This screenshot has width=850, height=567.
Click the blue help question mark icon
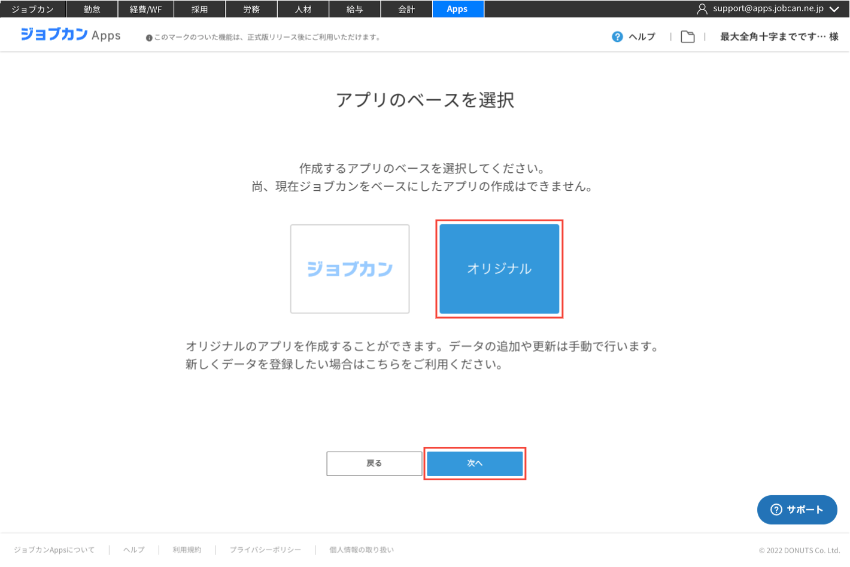pos(617,37)
